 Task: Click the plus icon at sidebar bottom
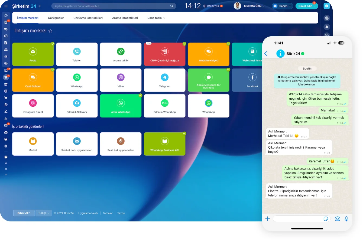(6, 175)
